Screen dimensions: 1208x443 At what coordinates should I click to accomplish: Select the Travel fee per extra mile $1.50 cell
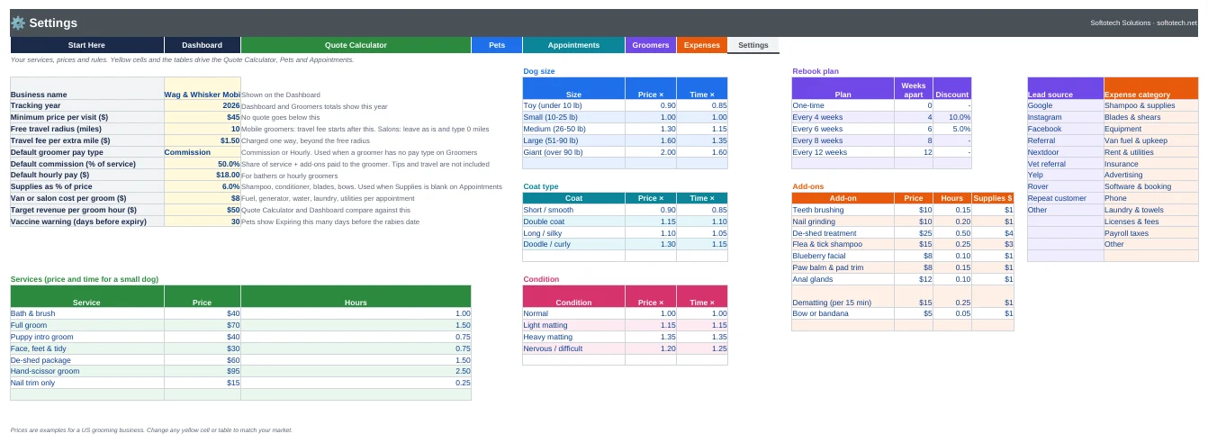tap(203, 140)
